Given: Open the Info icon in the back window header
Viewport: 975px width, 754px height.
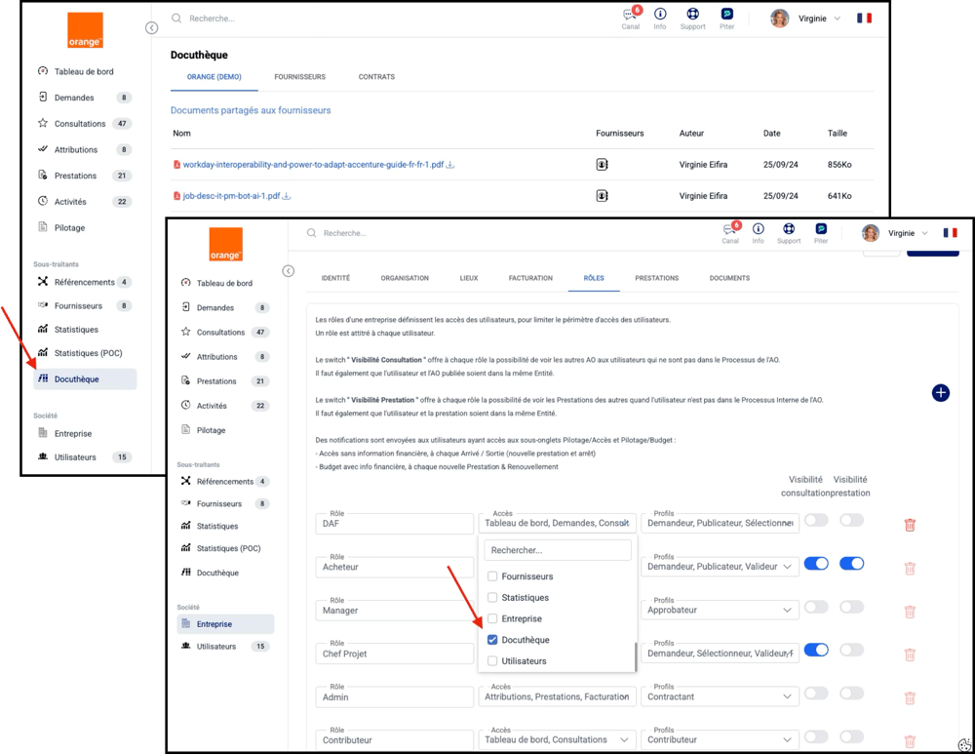Looking at the screenshot, I should point(660,17).
